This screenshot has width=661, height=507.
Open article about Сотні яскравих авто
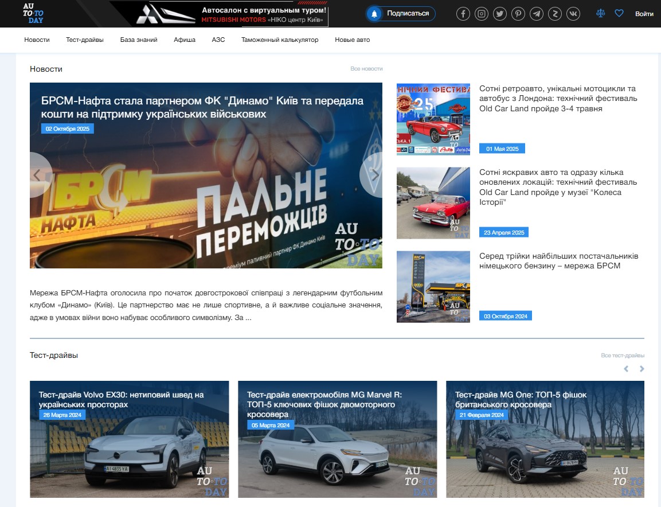coord(558,187)
